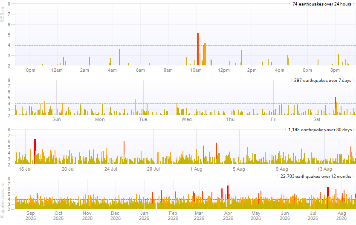
Task: Click the 8am axis label
Action: tap(168, 70)
